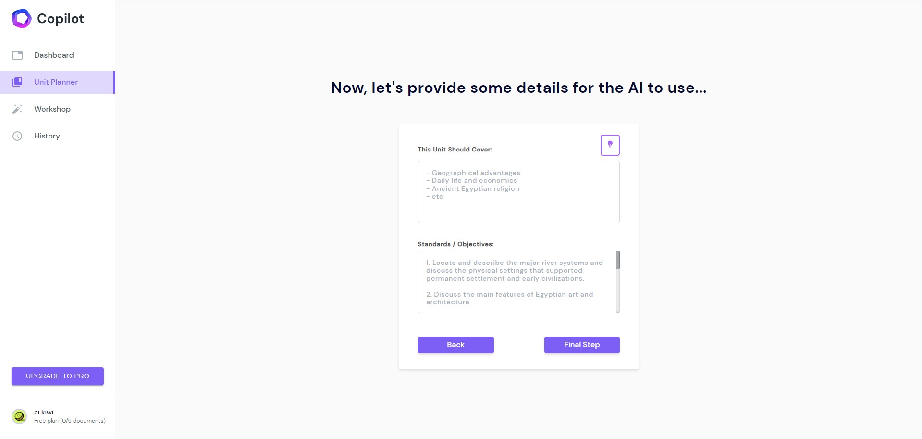
Task: Open the ai kiwi username profile
Action: 44,412
